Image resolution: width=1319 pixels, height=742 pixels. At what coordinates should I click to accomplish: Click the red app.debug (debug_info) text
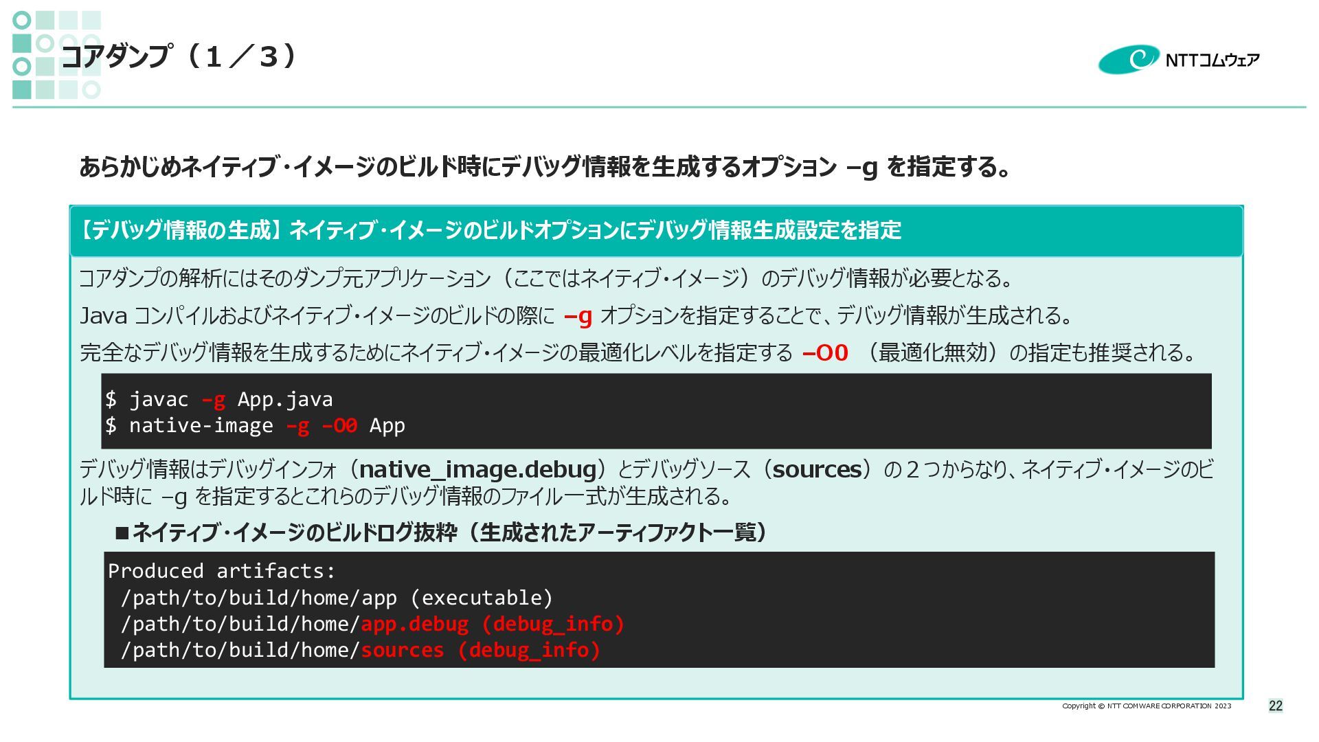(x=492, y=624)
